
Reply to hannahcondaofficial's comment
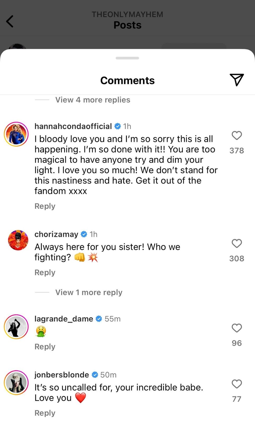[45, 206]
